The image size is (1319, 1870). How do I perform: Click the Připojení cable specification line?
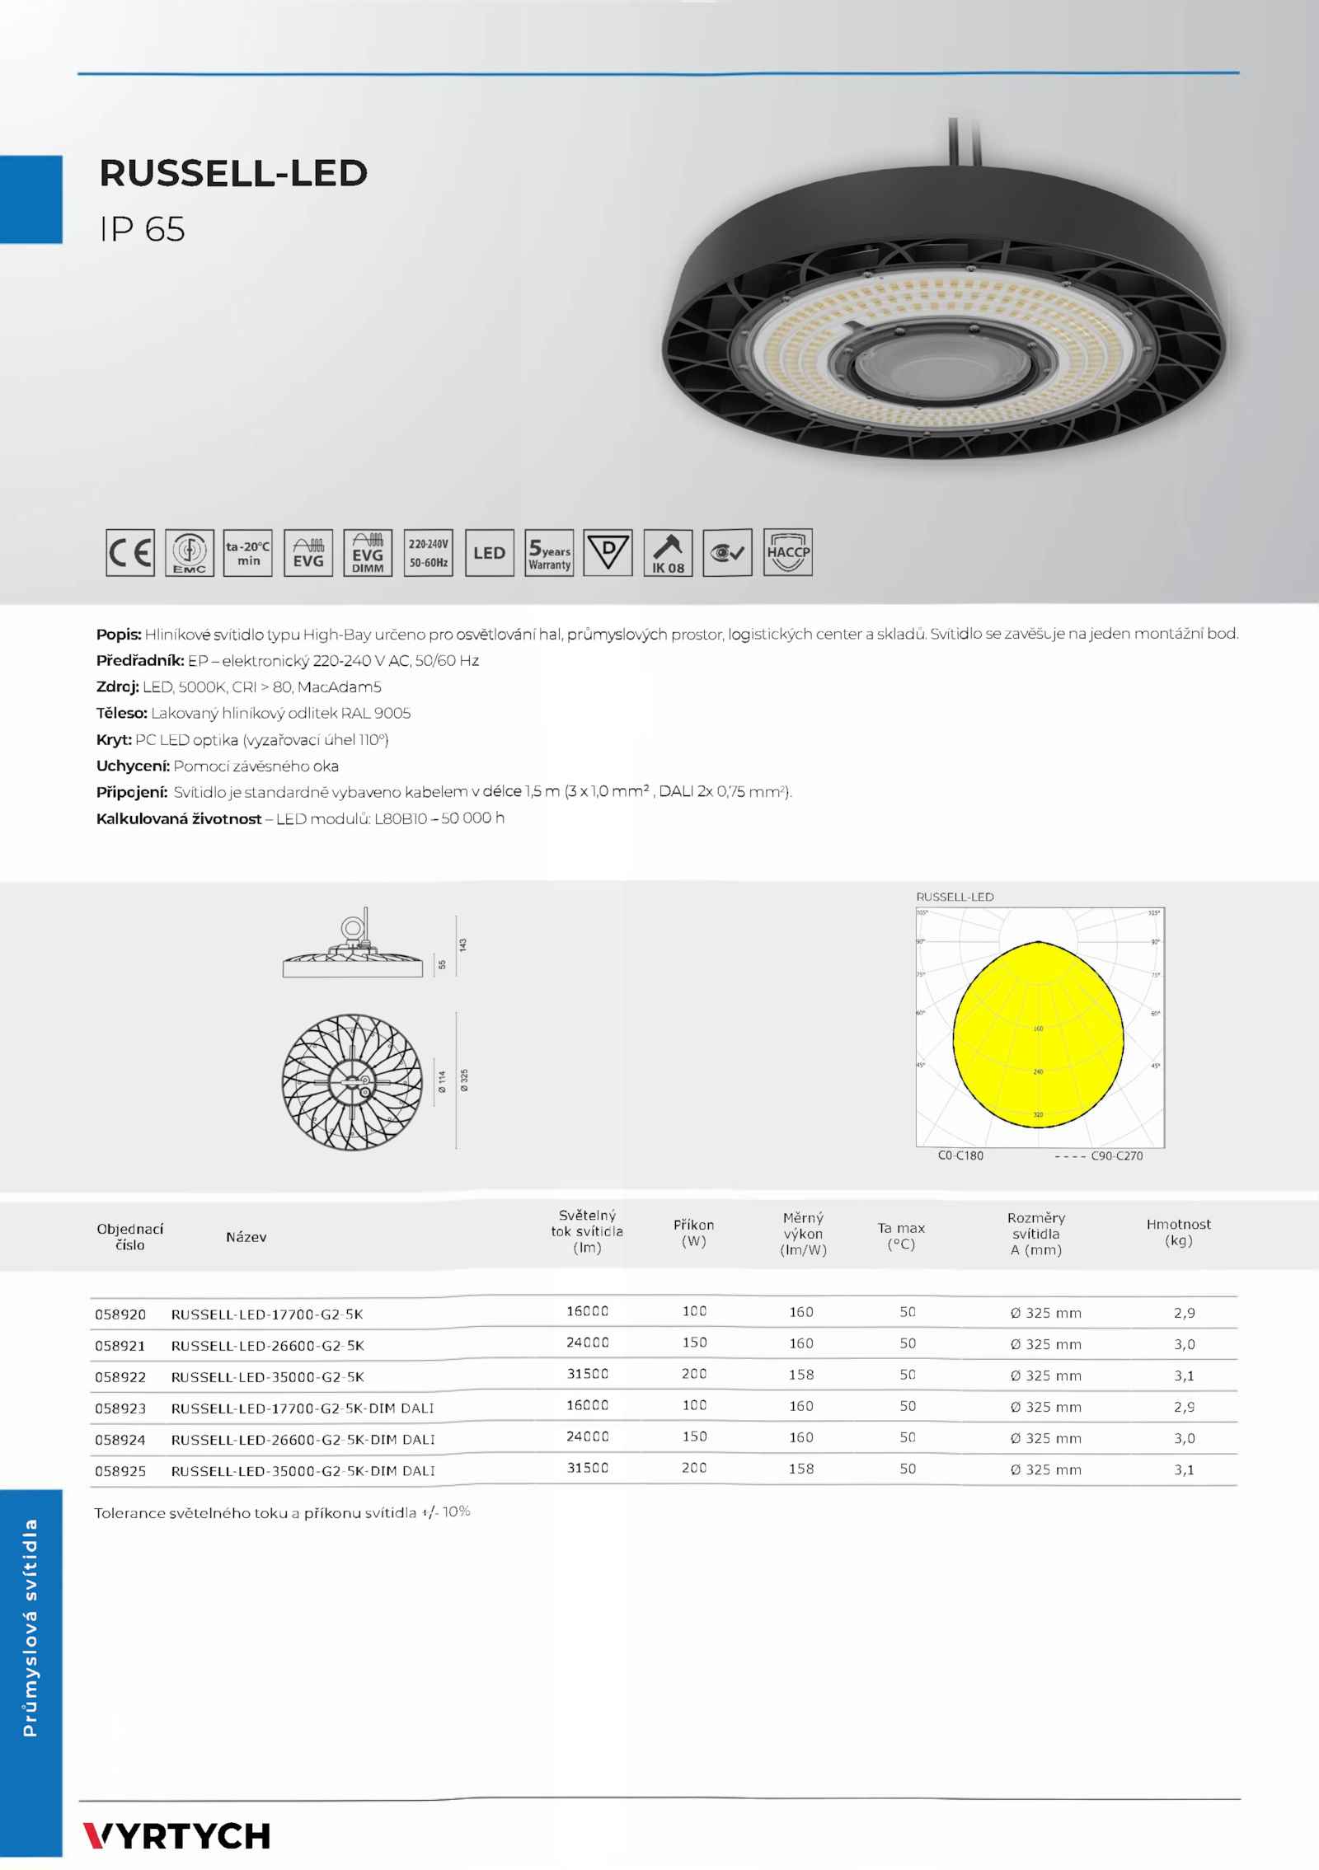444,791
